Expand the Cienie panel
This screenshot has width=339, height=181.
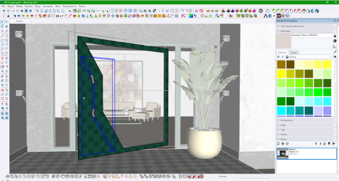(x=278, y=134)
